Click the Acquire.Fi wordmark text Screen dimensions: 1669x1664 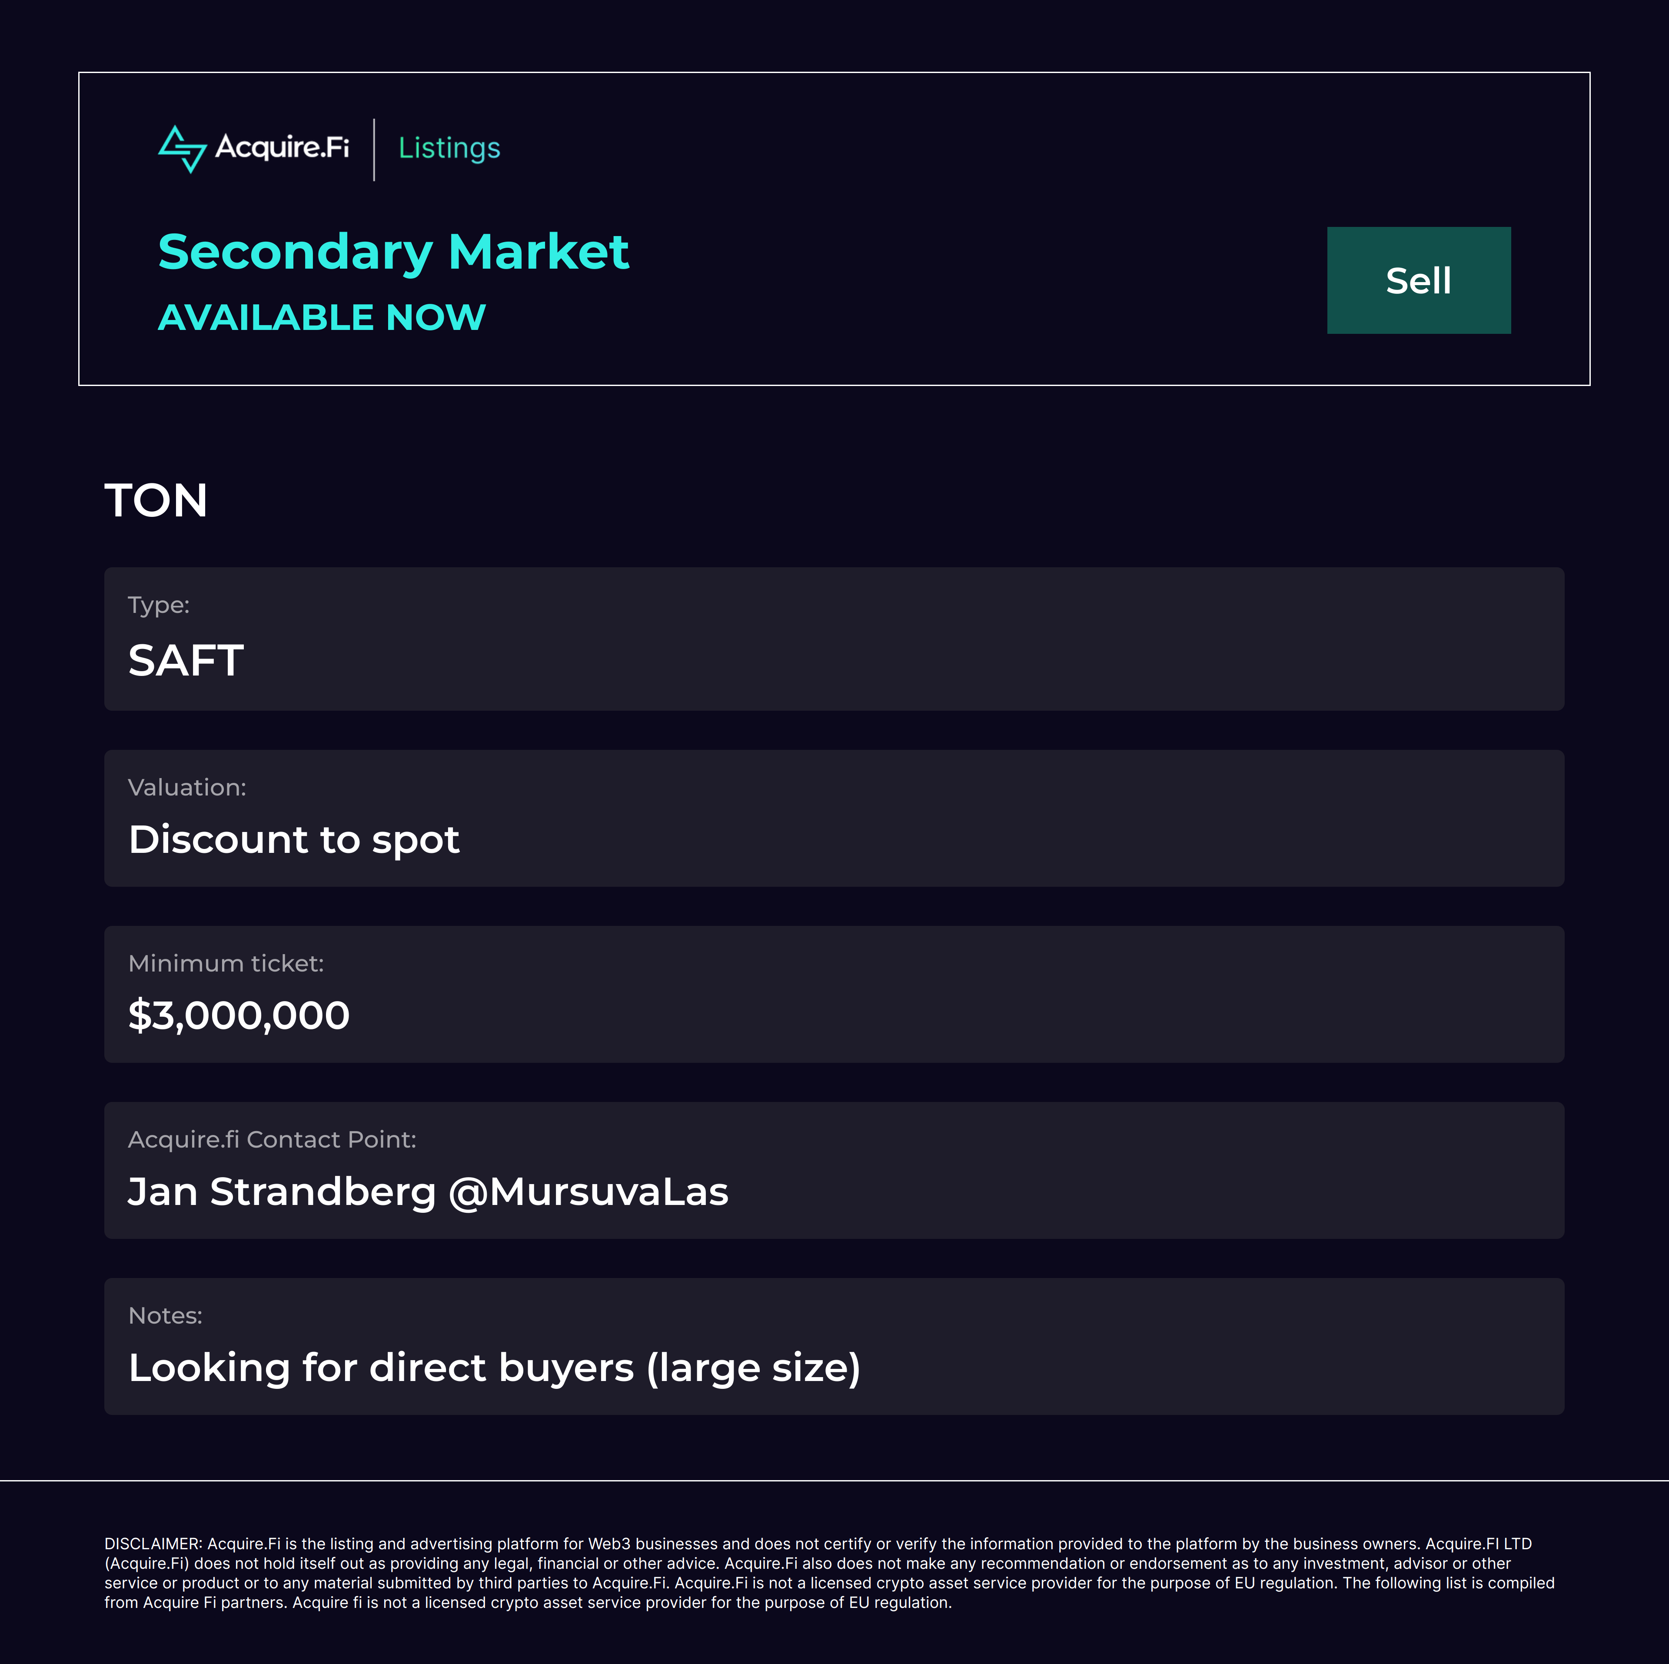[x=282, y=148]
